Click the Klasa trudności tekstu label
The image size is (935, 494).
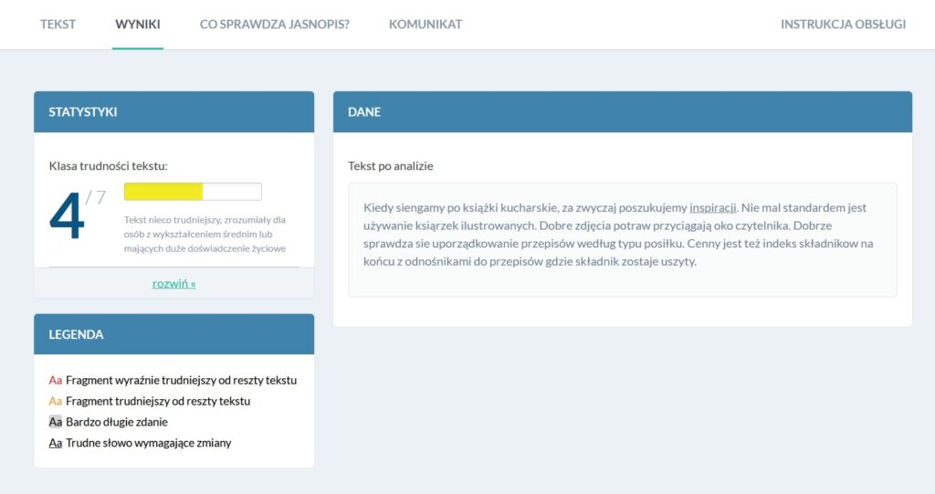(108, 166)
